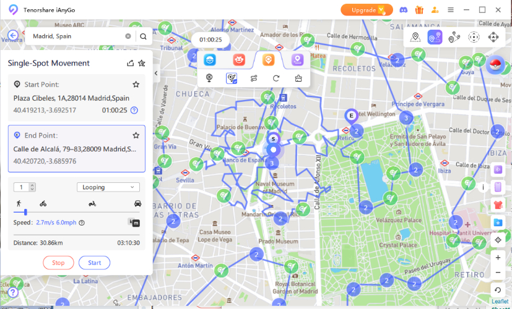Click the red T-shirt side icon
Screen dimensions: 512x309
pyautogui.click(x=498, y=205)
